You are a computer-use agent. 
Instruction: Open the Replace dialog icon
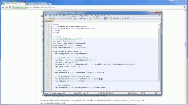[84, 18]
